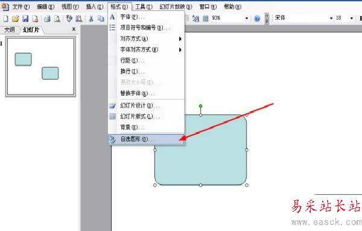Open the 视图 menu
The width and height of the screenshot is (362, 231).
tap(70, 7)
